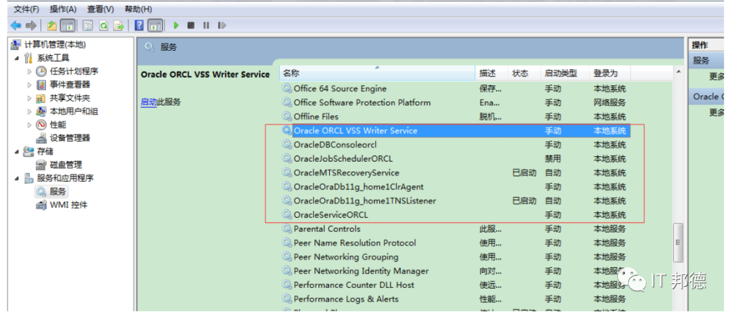Expand the 共享文件夹 node

coord(30,98)
